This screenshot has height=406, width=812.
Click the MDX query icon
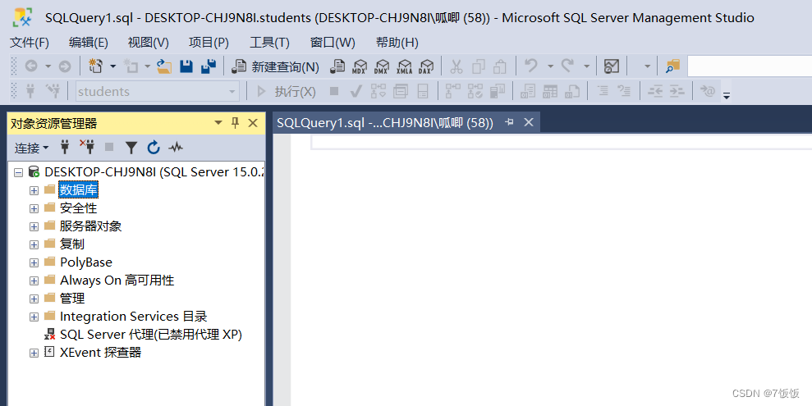360,66
